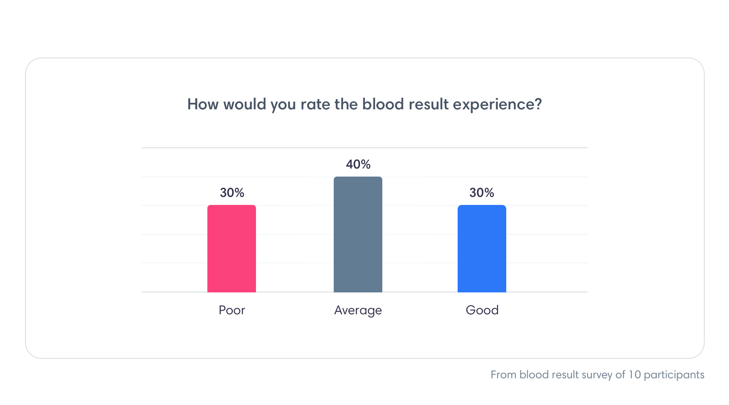Click the word 'would' in the title
The image size is (729, 405).
point(245,104)
